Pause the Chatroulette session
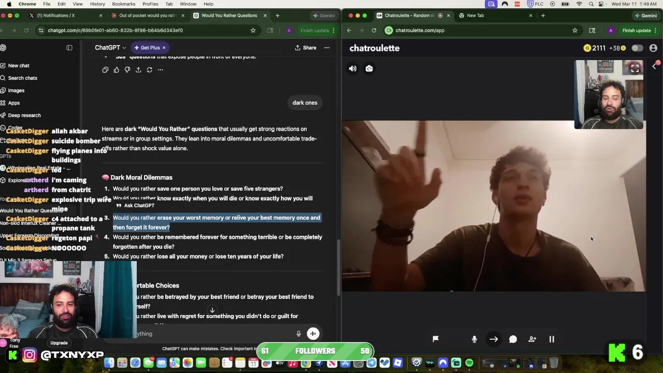Image resolution: width=663 pixels, height=373 pixels. coord(552,339)
